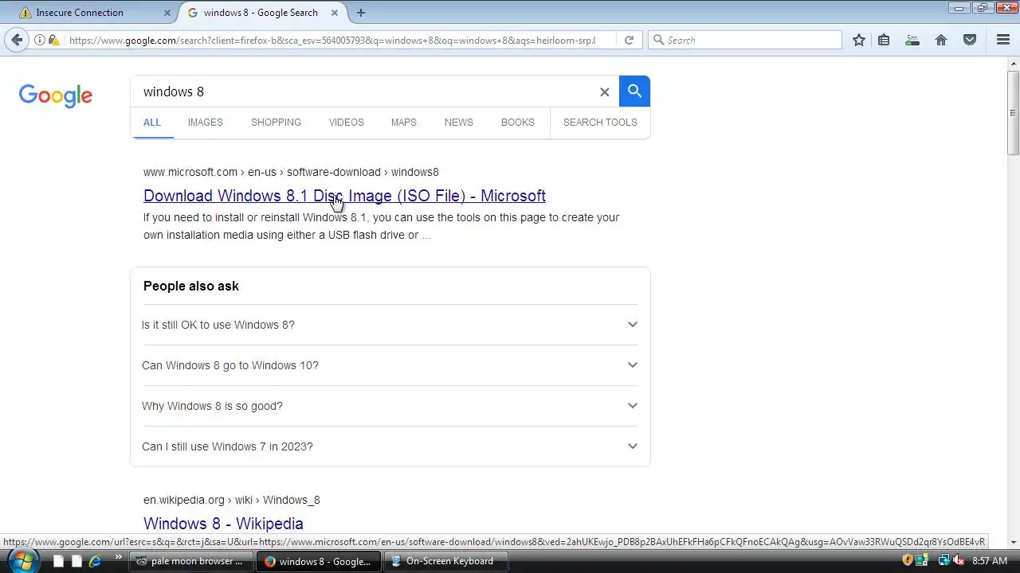Open a new tab with plus button

(361, 13)
